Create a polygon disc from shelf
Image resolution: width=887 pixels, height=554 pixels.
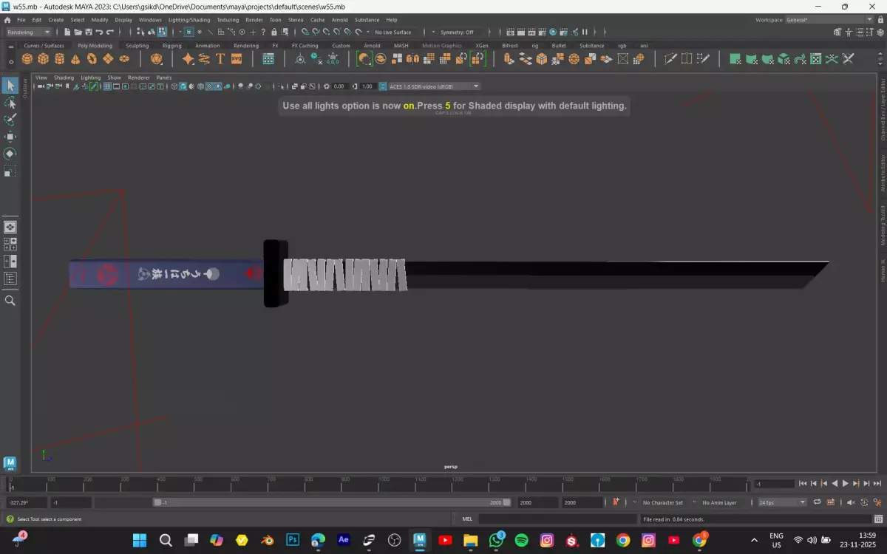click(124, 59)
